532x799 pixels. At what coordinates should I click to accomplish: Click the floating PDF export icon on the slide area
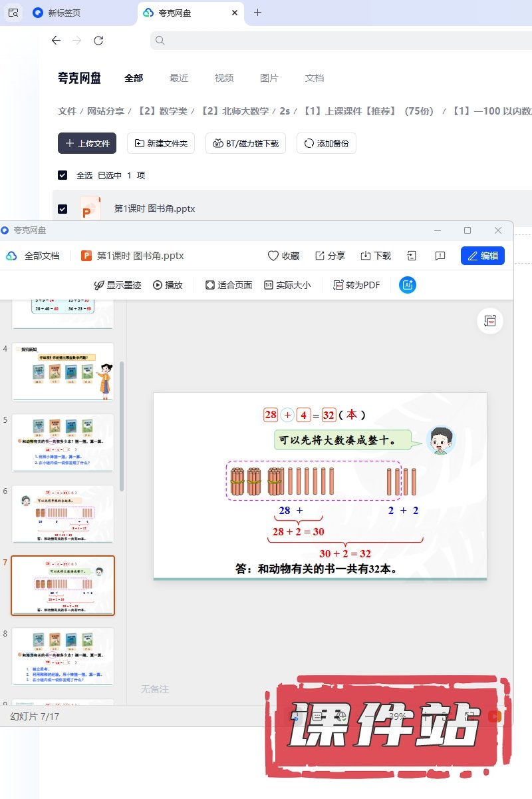(490, 321)
